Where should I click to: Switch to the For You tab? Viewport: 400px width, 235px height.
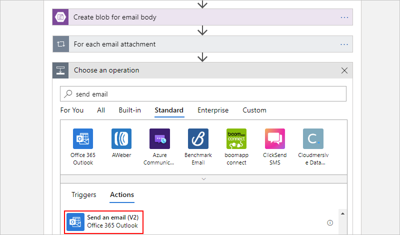(72, 110)
